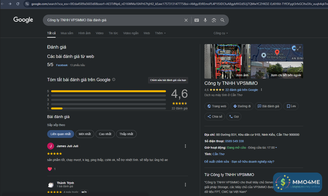Open the map thumbnail with red pin
The width and height of the screenshot is (328, 196).
277,53
